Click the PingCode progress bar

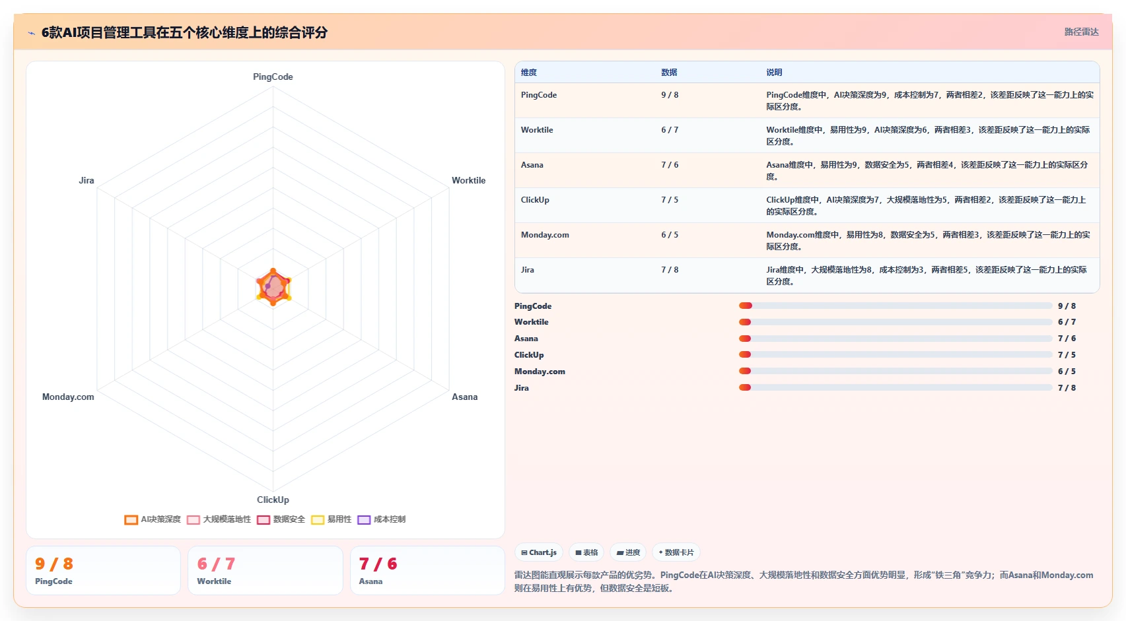click(x=896, y=306)
